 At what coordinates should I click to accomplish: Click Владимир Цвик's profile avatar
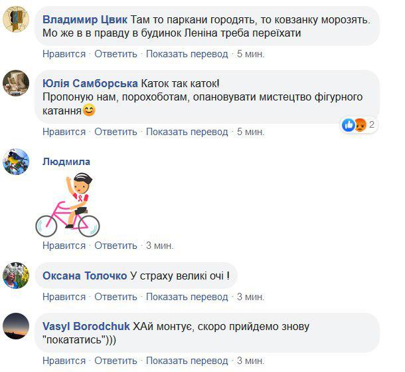16,18
